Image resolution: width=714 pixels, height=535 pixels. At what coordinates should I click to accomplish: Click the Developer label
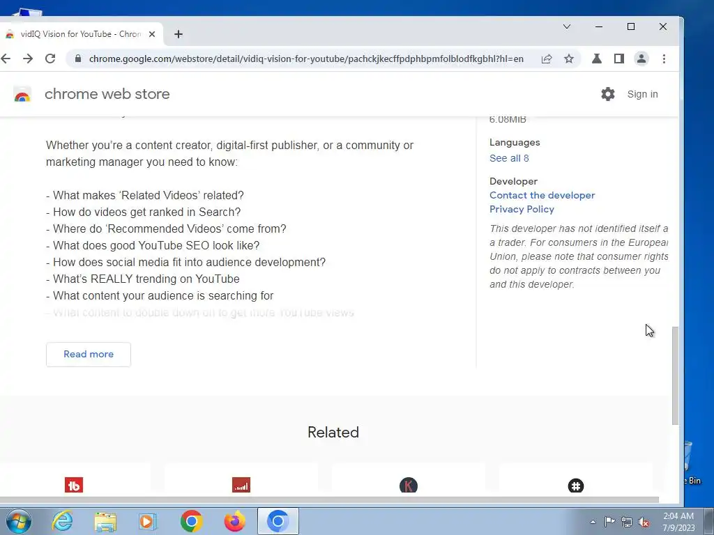[x=514, y=181]
